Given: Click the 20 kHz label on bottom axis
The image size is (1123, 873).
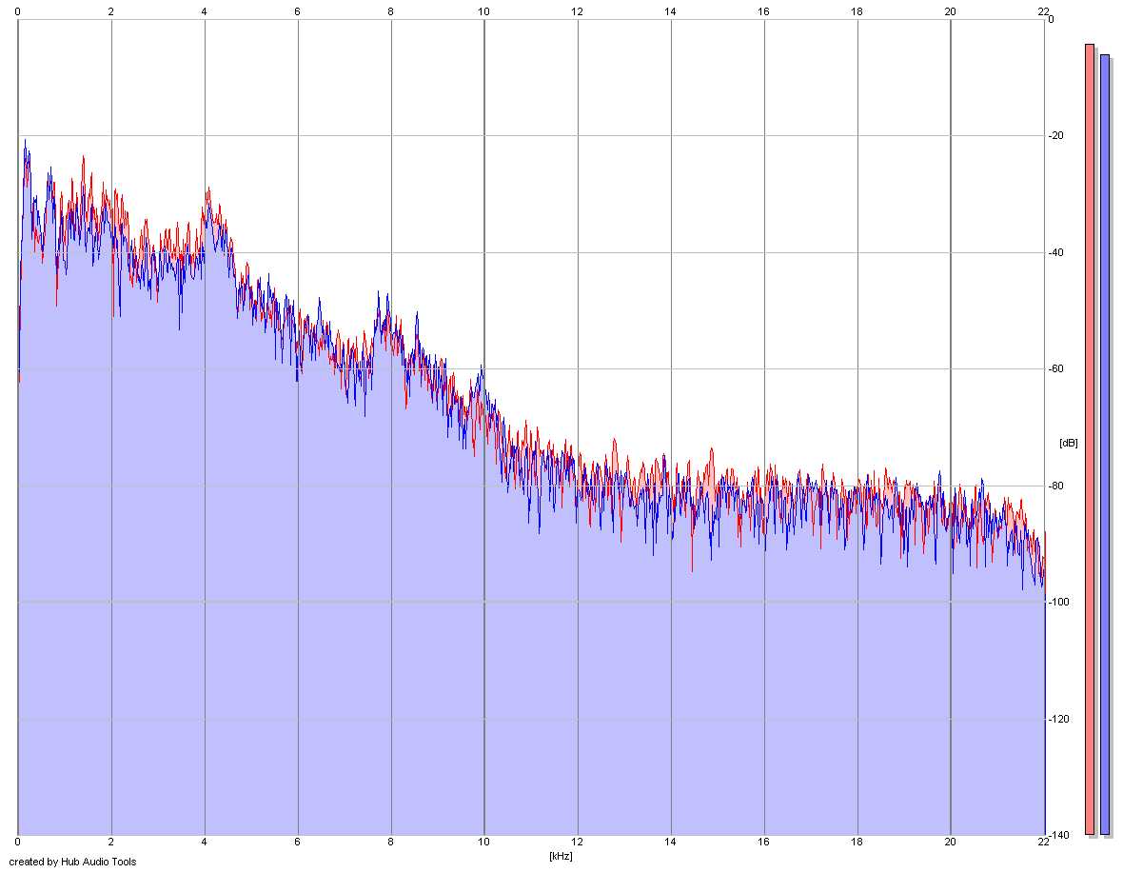Looking at the screenshot, I should [950, 842].
